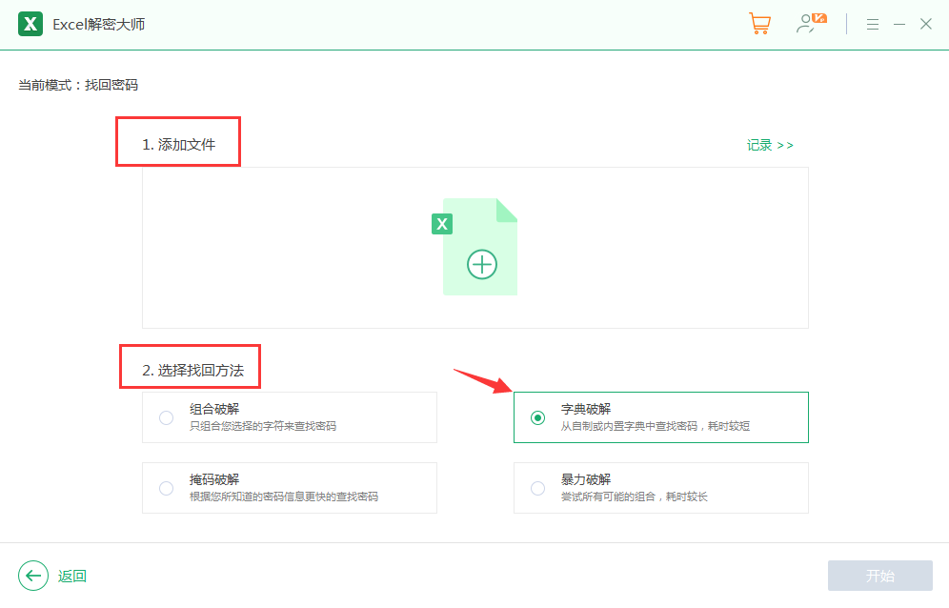The image size is (949, 608).
Task: Click the back arrow circle icon
Action: coord(33,576)
